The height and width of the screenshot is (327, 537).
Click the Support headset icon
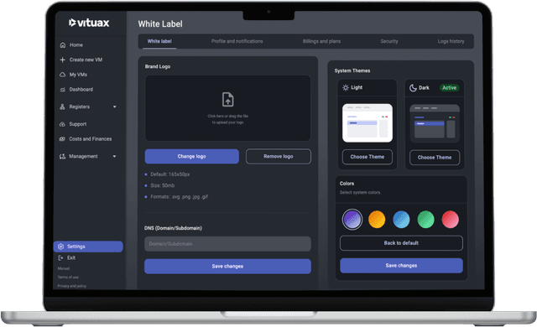tap(62, 124)
